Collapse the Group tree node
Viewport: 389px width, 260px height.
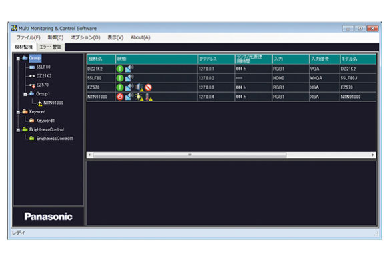click(x=18, y=59)
